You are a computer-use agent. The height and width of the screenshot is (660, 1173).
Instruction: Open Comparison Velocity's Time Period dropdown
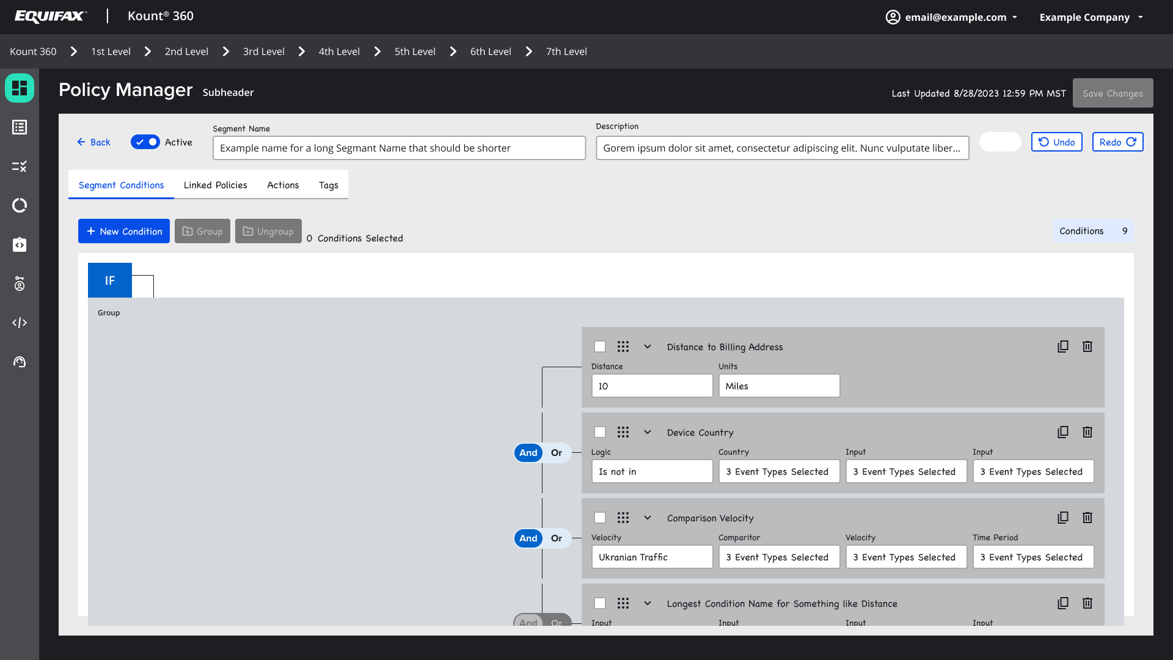click(x=1033, y=557)
